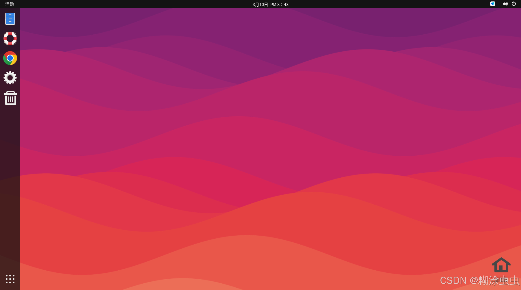The width and height of the screenshot is (521, 290).
Task: Launch the Help app with the lifering icon
Action: [x=10, y=38]
